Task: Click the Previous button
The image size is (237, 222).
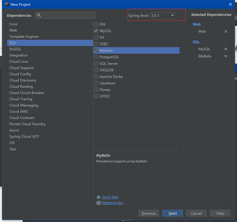Action: 148,213
